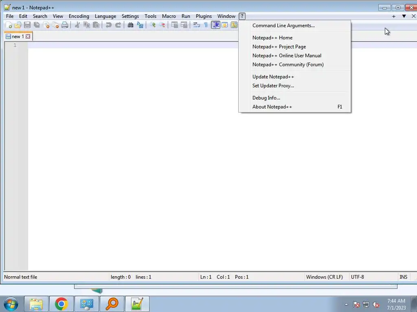Open Replace with the toolbar icon
The height and width of the screenshot is (312, 417).
(140, 25)
